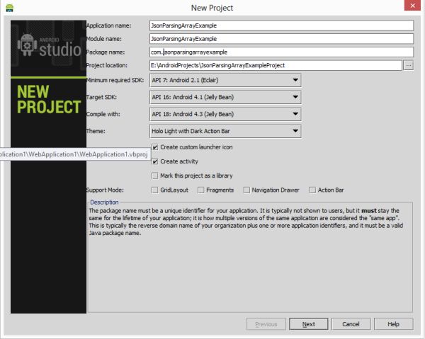This screenshot has height=339, width=425.
Task: Open Theme dropdown
Action: click(x=225, y=131)
